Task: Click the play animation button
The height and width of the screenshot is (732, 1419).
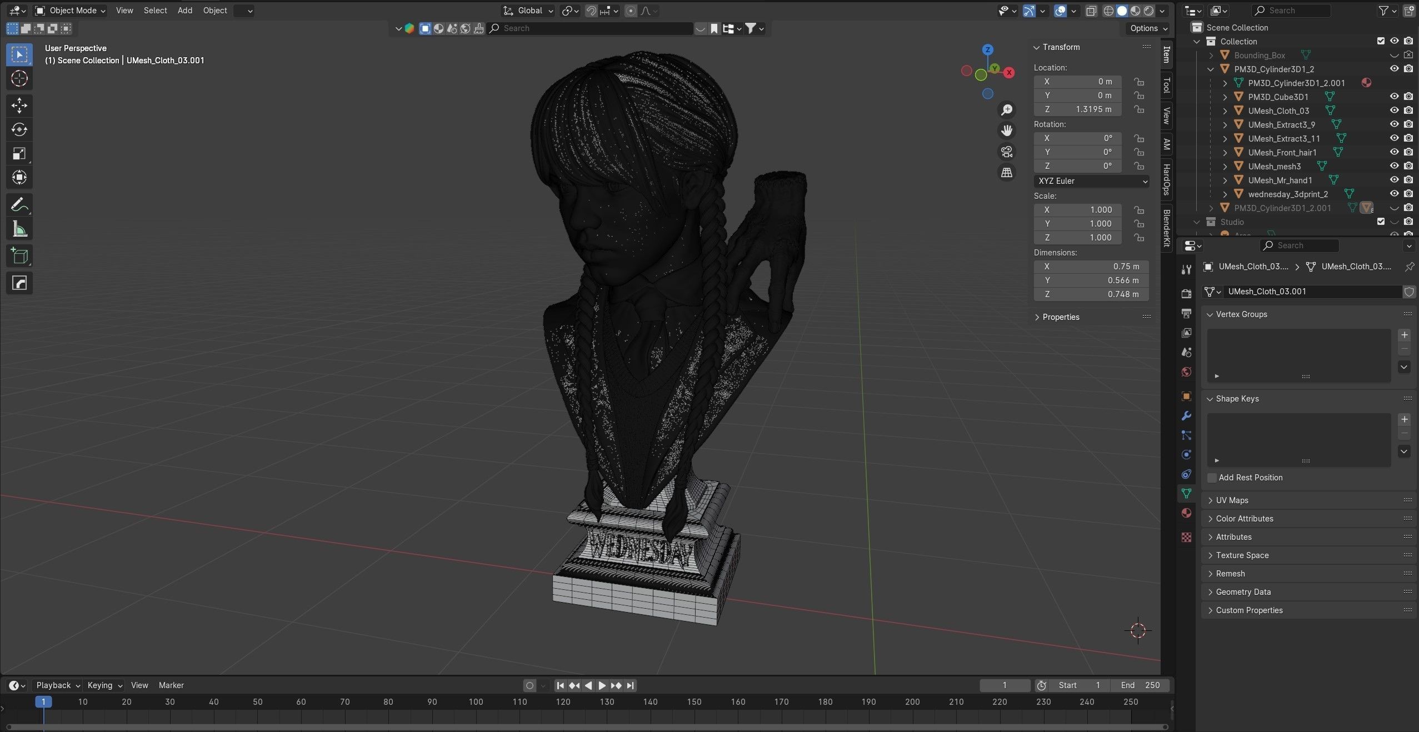Action: 602,685
